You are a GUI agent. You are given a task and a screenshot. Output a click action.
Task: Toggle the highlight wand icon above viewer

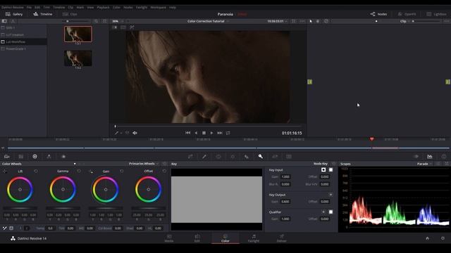(x=132, y=27)
